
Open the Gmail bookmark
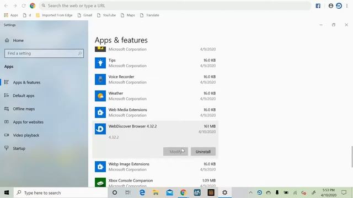pyautogui.click(x=85, y=15)
